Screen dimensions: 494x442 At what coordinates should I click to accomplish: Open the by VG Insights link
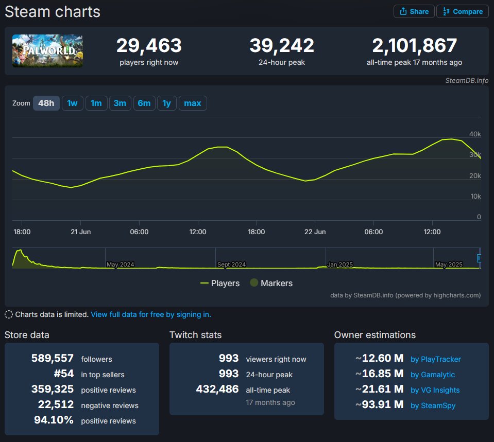pyautogui.click(x=435, y=390)
